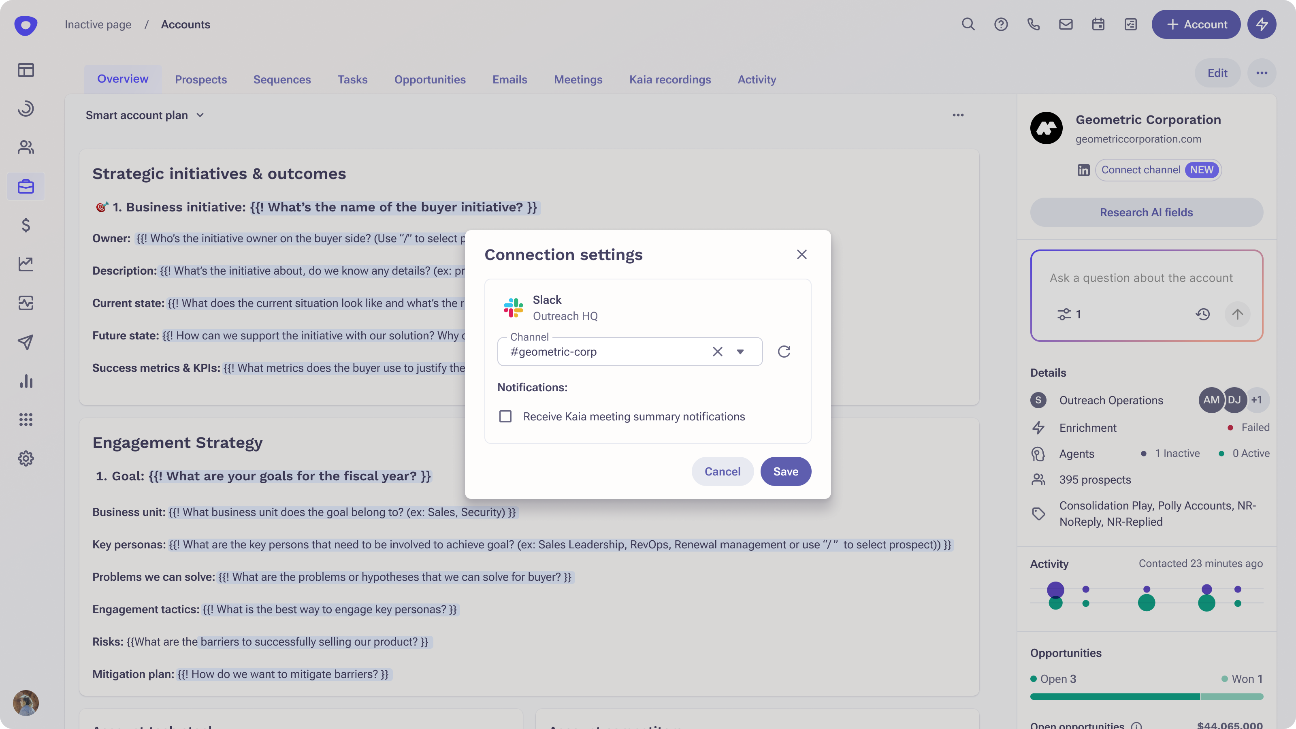Viewport: 1296px width, 729px height.
Task: View Geometric Corporation's LinkedIn profile
Action: pos(1084,170)
